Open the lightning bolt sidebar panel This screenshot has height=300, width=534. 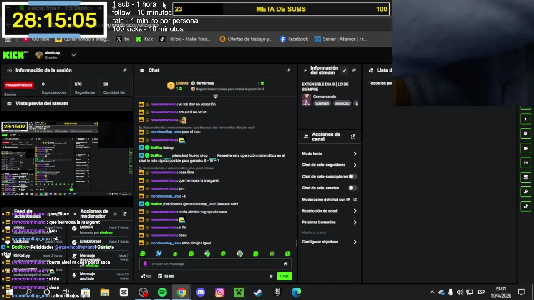click(x=526, y=119)
